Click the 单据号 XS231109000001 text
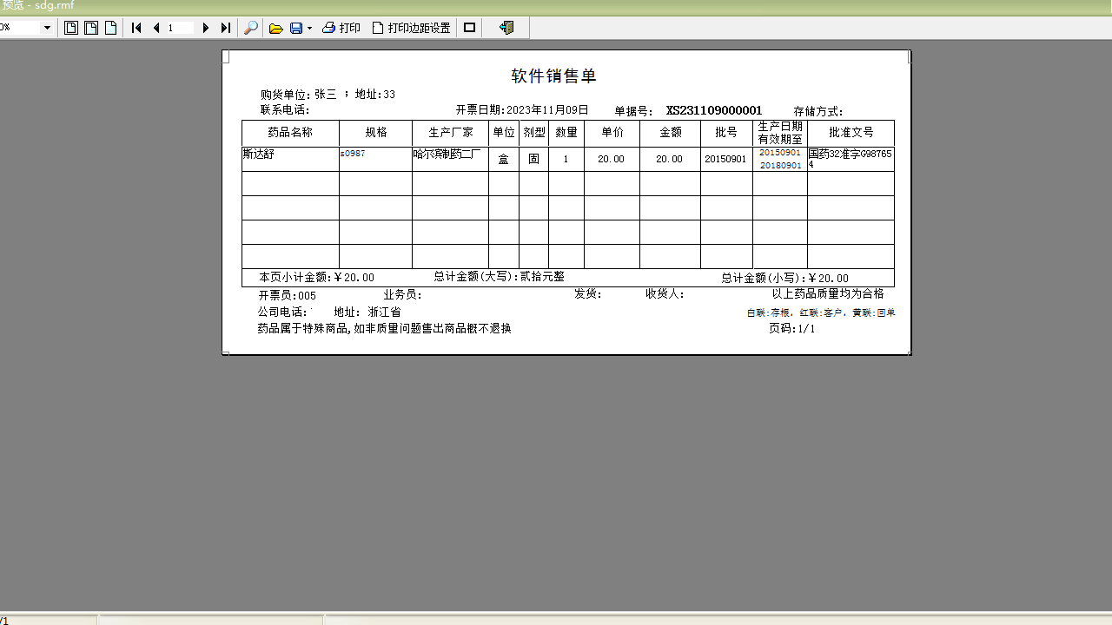 point(712,110)
